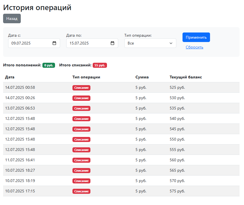Click the chevron arrow in the 'Все' select
The image size is (244, 205).
tap(171, 43)
